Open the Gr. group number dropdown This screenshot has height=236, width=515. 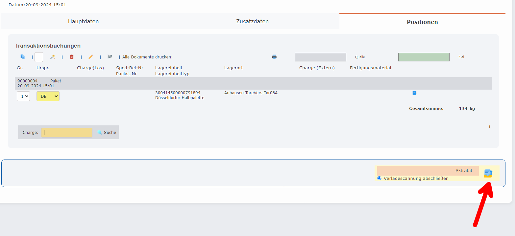(x=23, y=96)
